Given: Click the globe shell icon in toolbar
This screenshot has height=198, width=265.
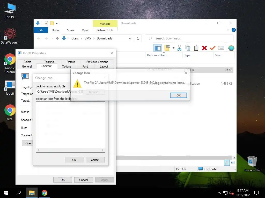Looking at the screenshot, I should tap(231, 48).
